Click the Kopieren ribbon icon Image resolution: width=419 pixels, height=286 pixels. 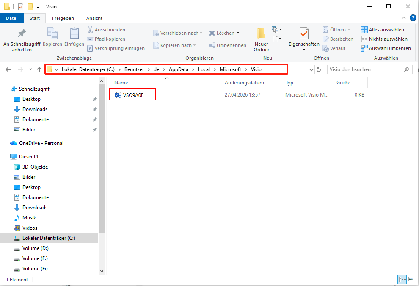click(x=52, y=33)
